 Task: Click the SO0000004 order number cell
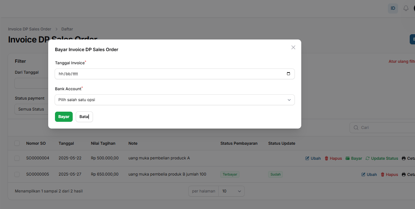click(x=38, y=158)
